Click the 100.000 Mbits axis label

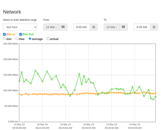(x=11, y=91)
